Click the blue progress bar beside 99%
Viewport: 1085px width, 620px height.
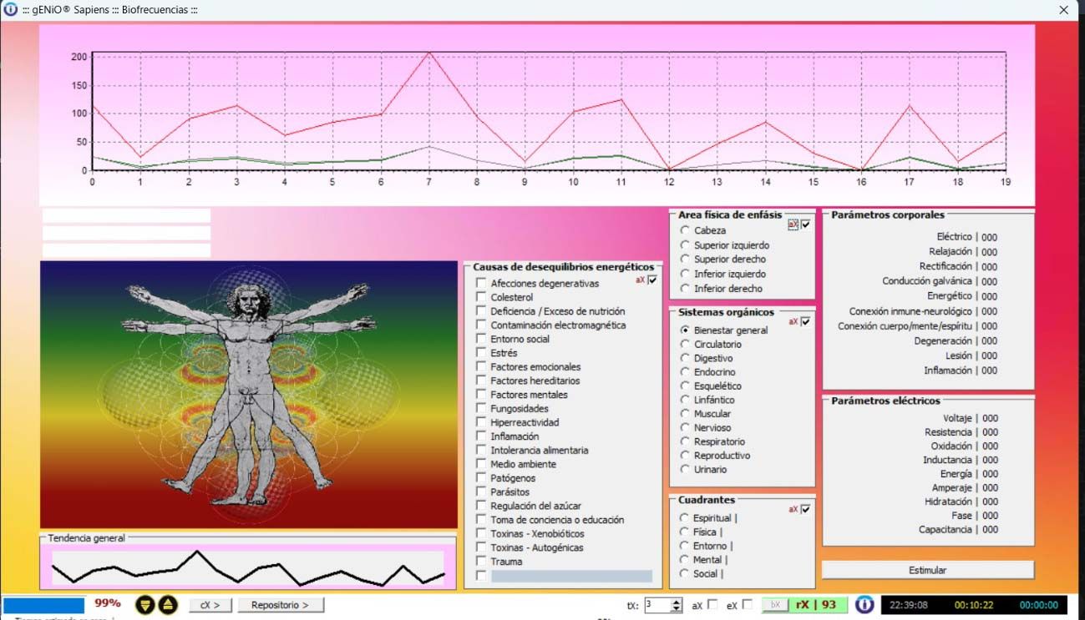click(43, 605)
